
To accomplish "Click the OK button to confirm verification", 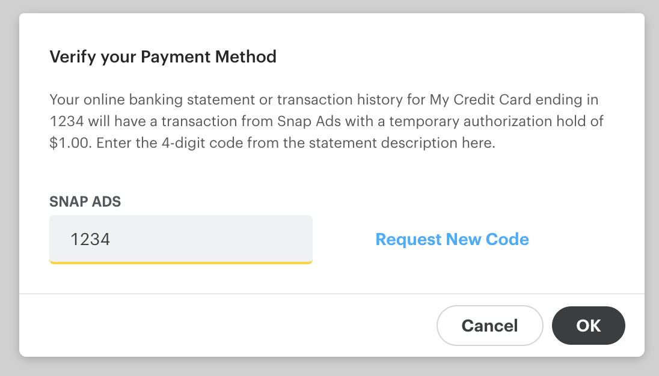I will pyautogui.click(x=588, y=325).
